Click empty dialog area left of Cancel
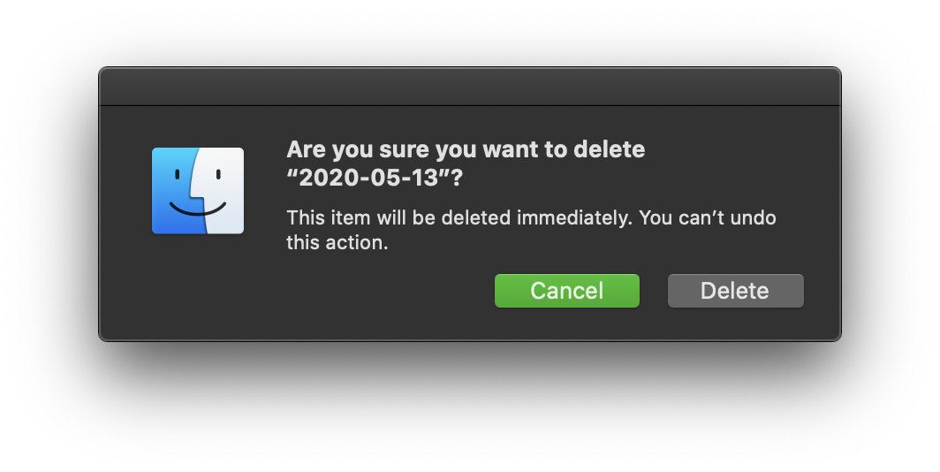This screenshot has height=472, width=940. pos(390,291)
